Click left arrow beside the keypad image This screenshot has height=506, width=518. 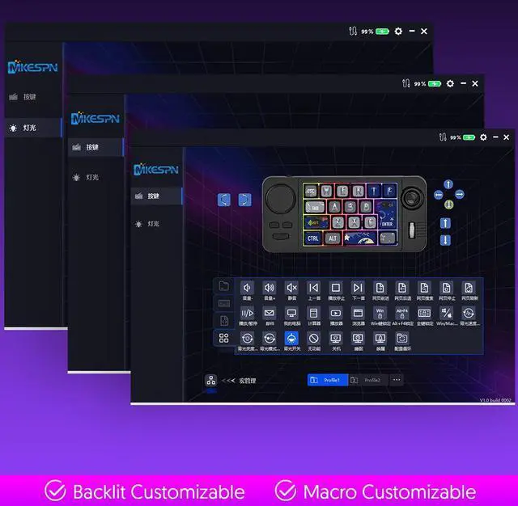pos(224,200)
